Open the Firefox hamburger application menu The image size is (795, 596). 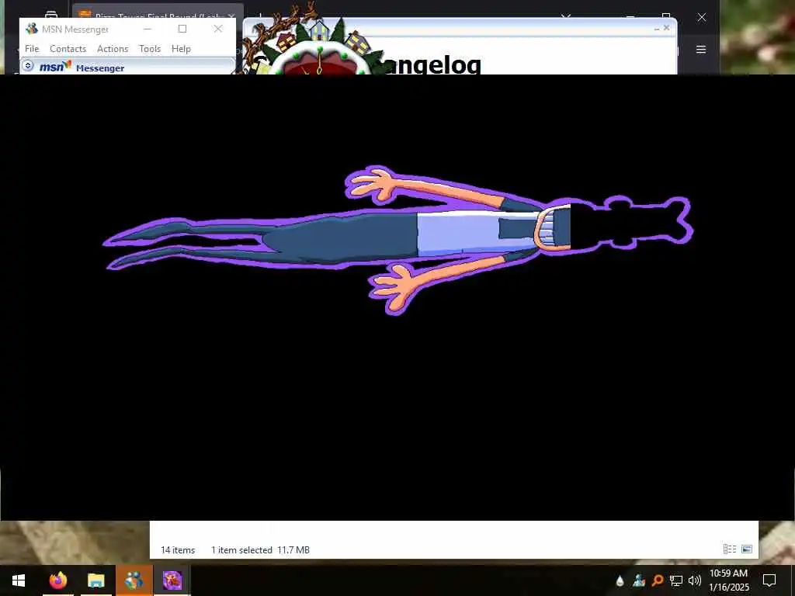(x=701, y=49)
